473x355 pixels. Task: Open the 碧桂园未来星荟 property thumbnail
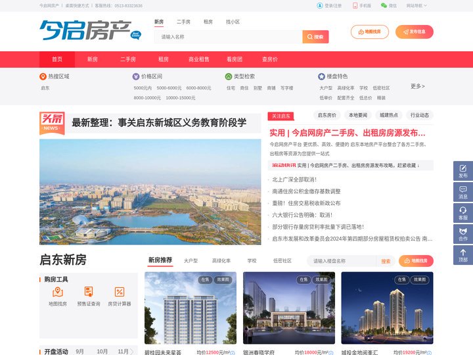pos(191,308)
